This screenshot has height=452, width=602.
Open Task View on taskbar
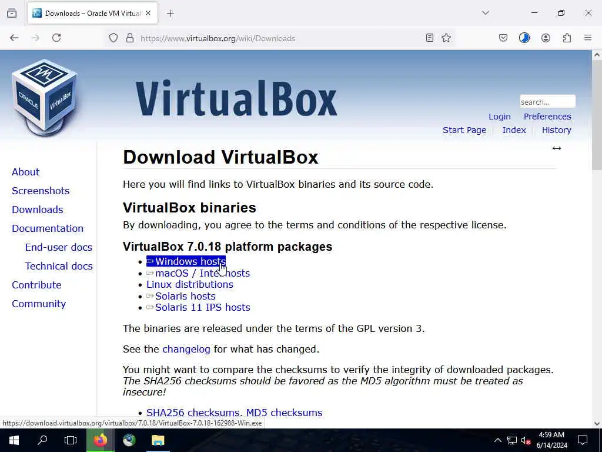tap(71, 440)
